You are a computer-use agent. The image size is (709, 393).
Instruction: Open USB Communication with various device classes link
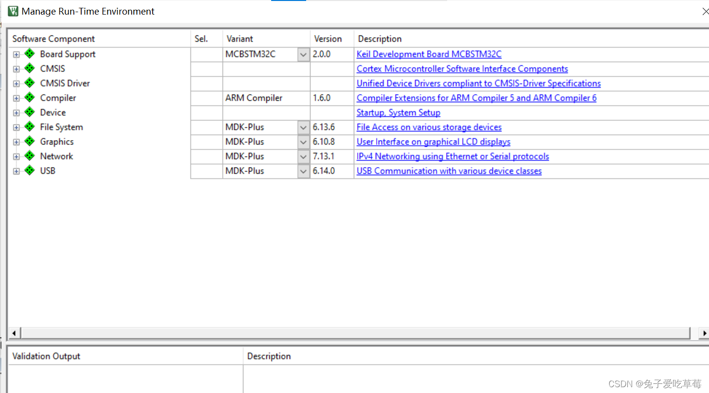pos(449,171)
